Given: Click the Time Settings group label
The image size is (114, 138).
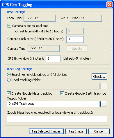Looking at the screenshot, I should [16, 12].
